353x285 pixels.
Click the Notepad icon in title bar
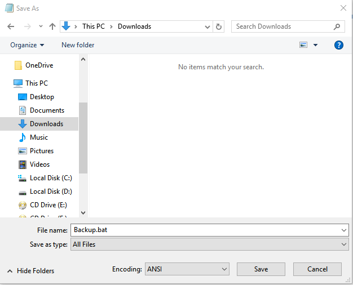pyautogui.click(x=9, y=8)
